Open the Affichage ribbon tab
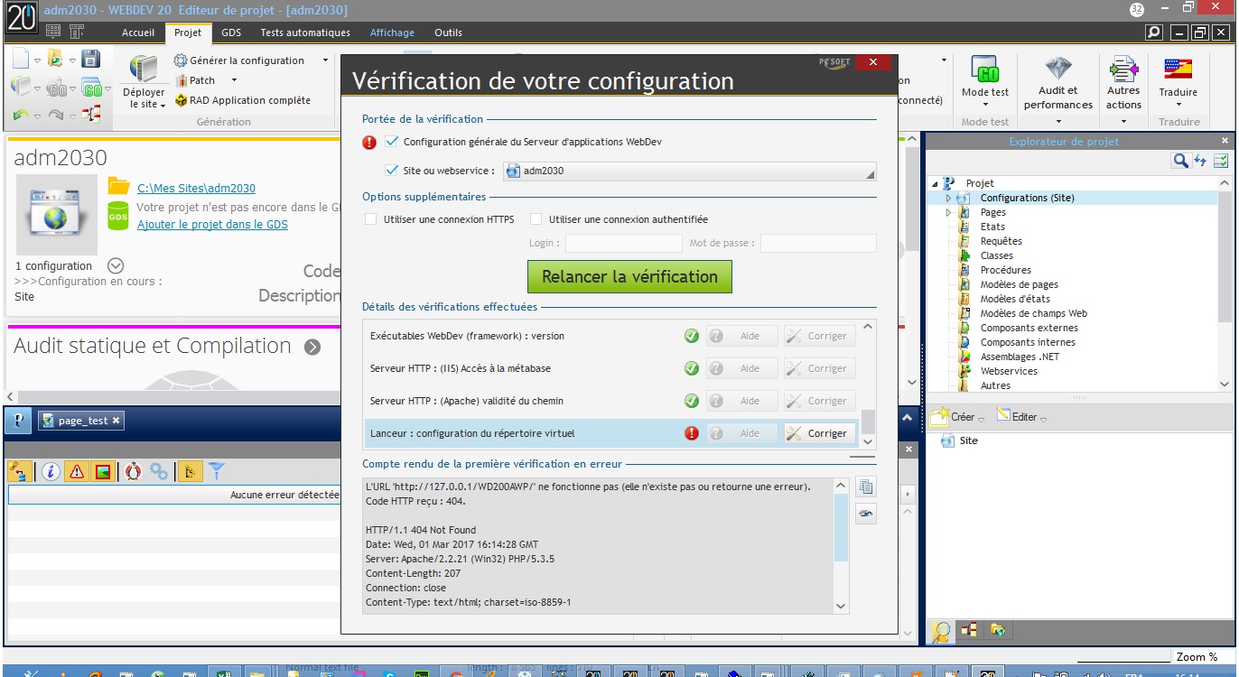Screen dimensions: 1239x677 click(392, 32)
